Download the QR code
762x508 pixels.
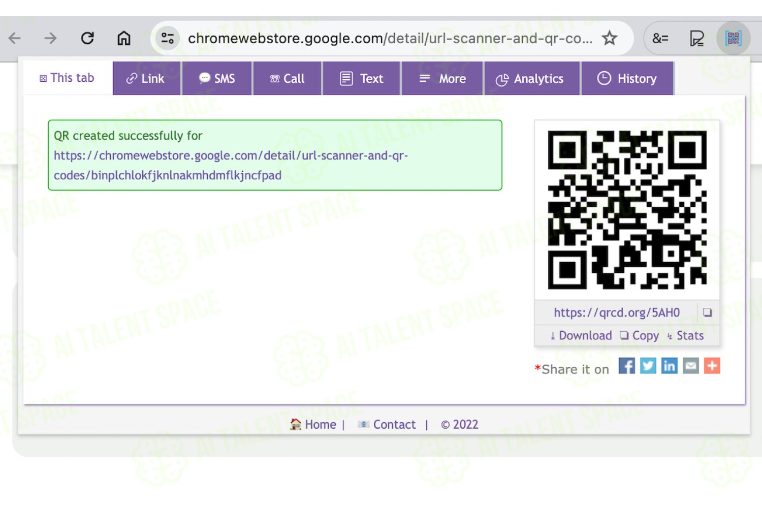pyautogui.click(x=581, y=336)
